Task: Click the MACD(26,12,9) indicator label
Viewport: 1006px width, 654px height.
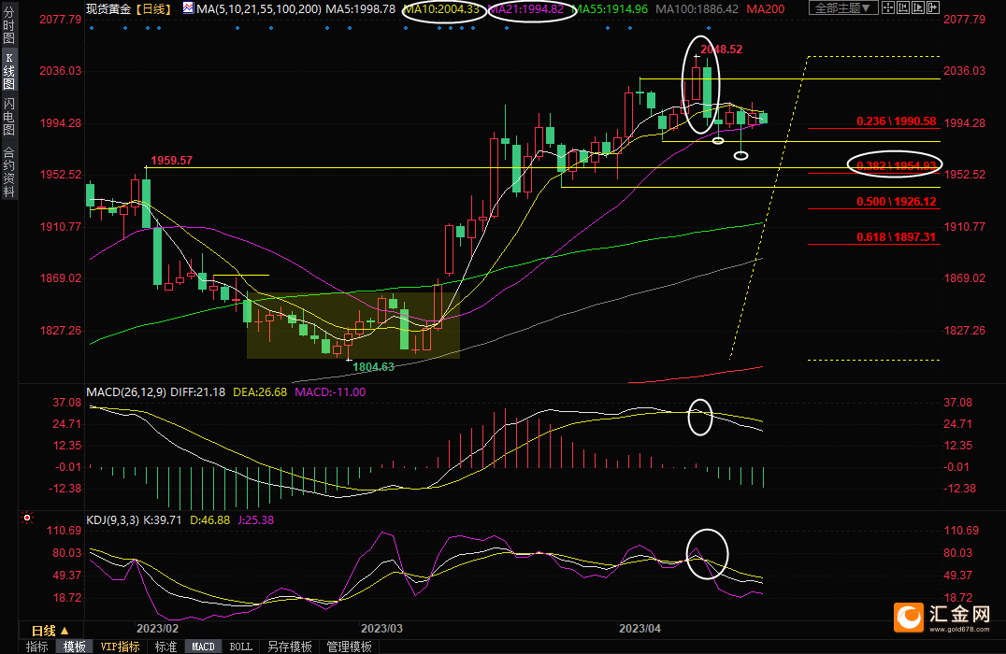Action: tap(126, 391)
